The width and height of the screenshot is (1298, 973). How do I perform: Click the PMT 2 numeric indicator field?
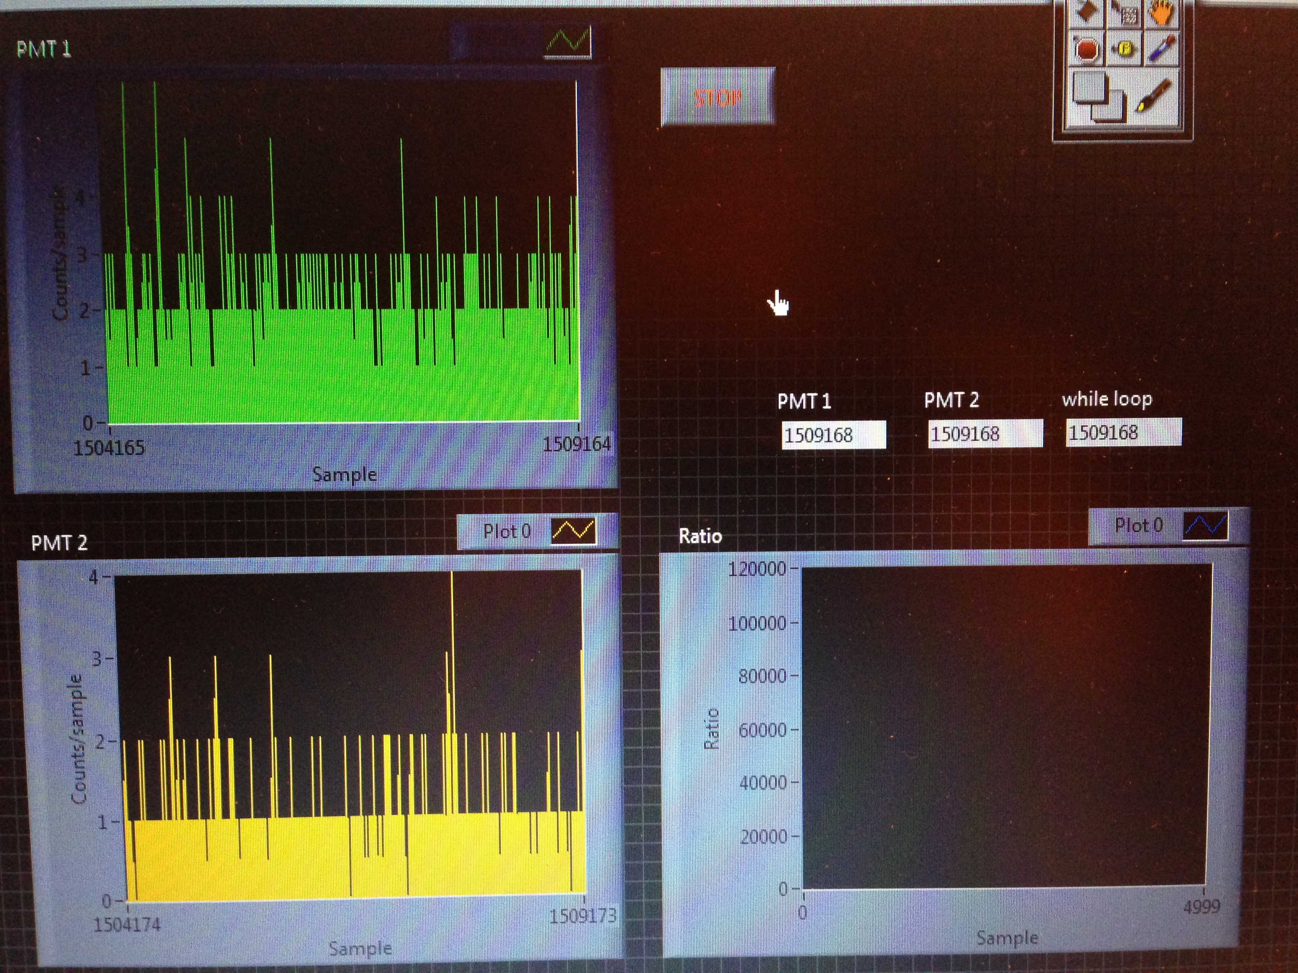(985, 433)
